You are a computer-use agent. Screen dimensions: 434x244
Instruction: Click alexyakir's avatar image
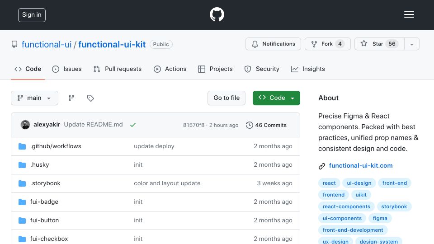[x=25, y=125]
